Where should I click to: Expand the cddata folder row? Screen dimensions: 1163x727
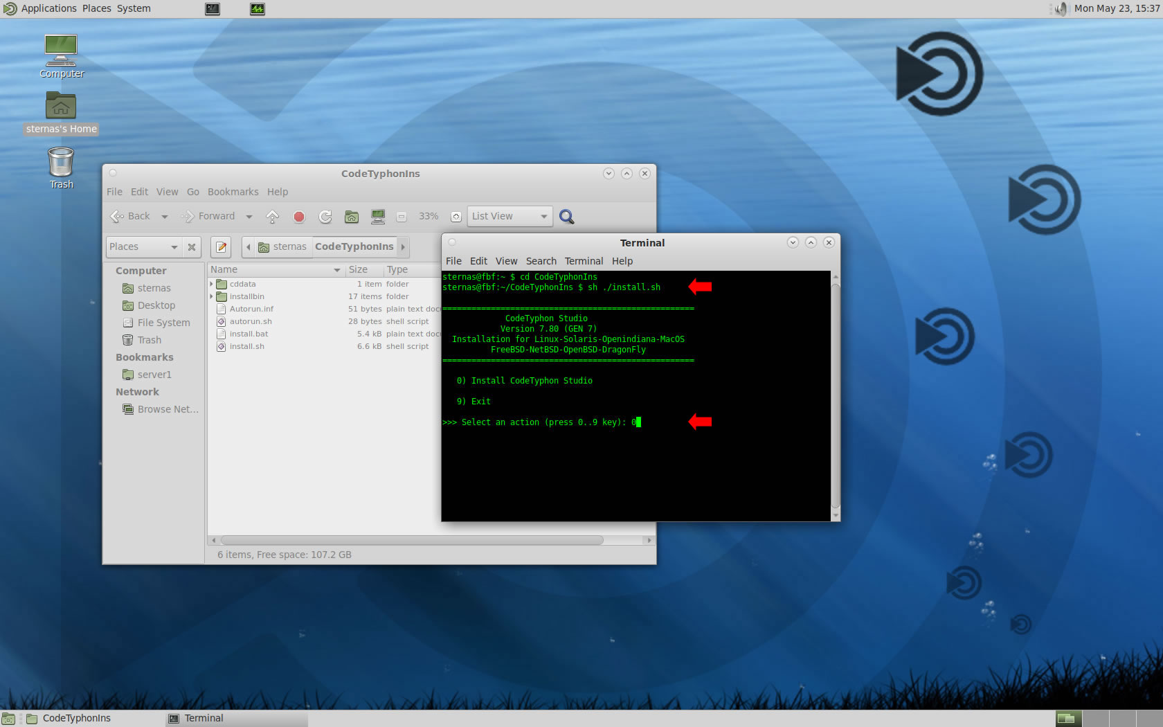(211, 284)
